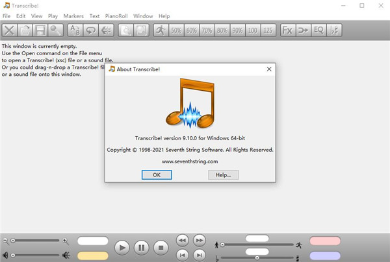The height and width of the screenshot is (262, 390).
Task: Set playback speed to 100
Action: 253,30
